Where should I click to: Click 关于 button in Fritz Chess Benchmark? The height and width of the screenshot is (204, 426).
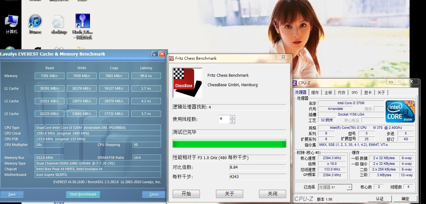[230, 194]
